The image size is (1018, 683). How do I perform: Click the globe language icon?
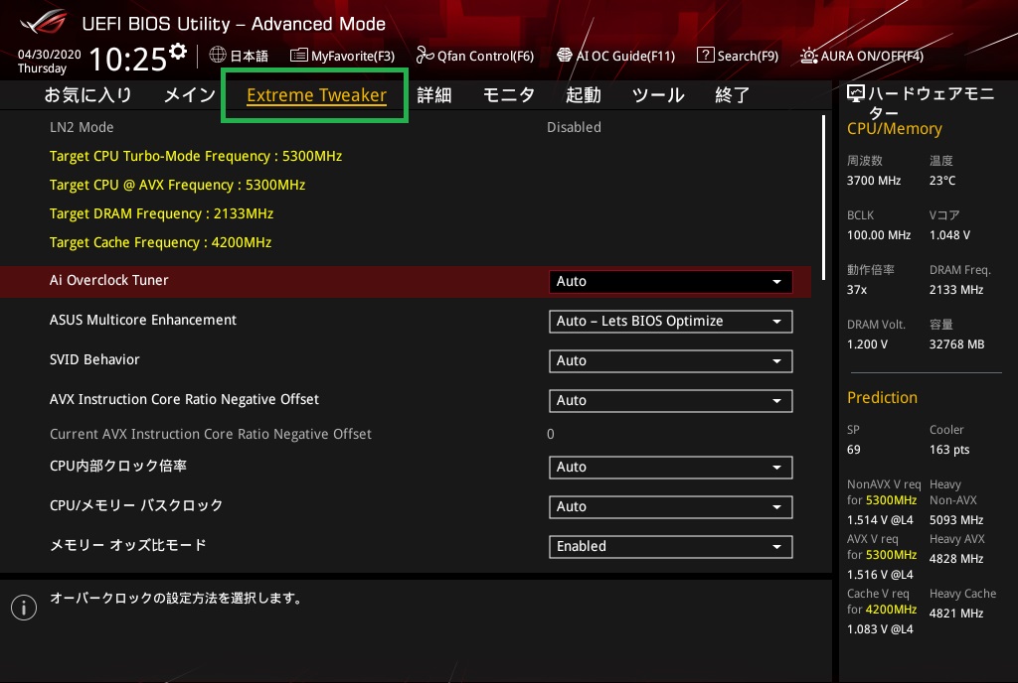tap(218, 55)
